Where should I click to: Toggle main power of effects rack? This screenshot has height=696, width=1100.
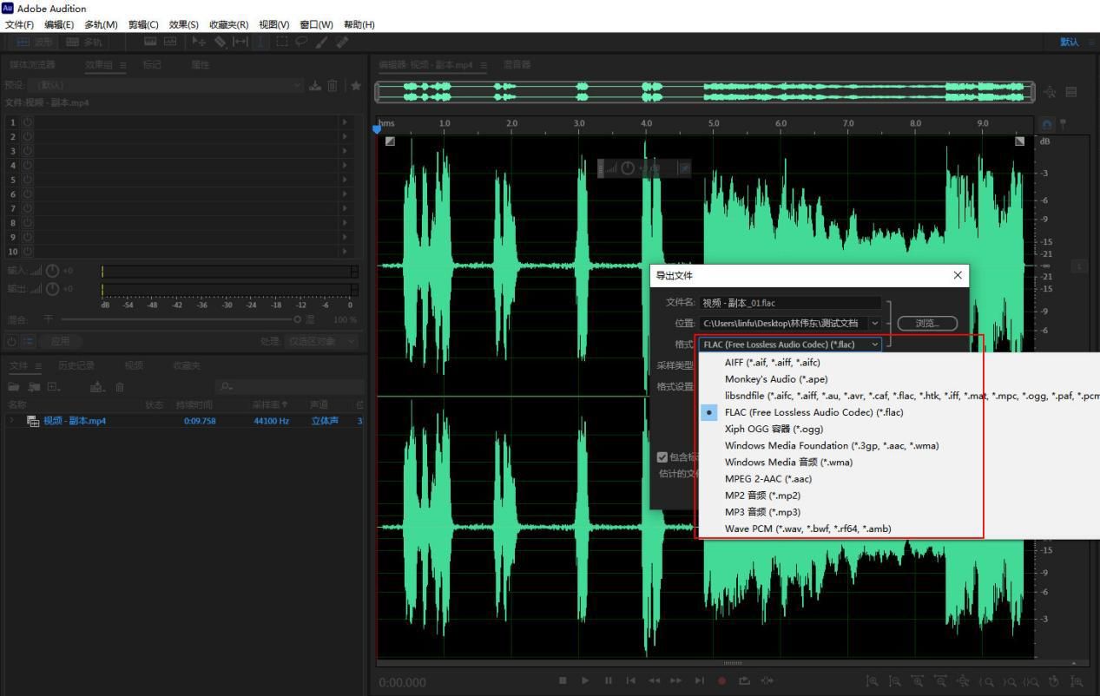tap(11, 342)
